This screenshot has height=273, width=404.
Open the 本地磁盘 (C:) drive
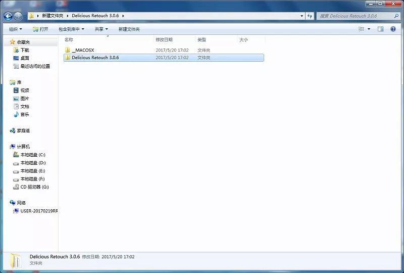[32, 155]
